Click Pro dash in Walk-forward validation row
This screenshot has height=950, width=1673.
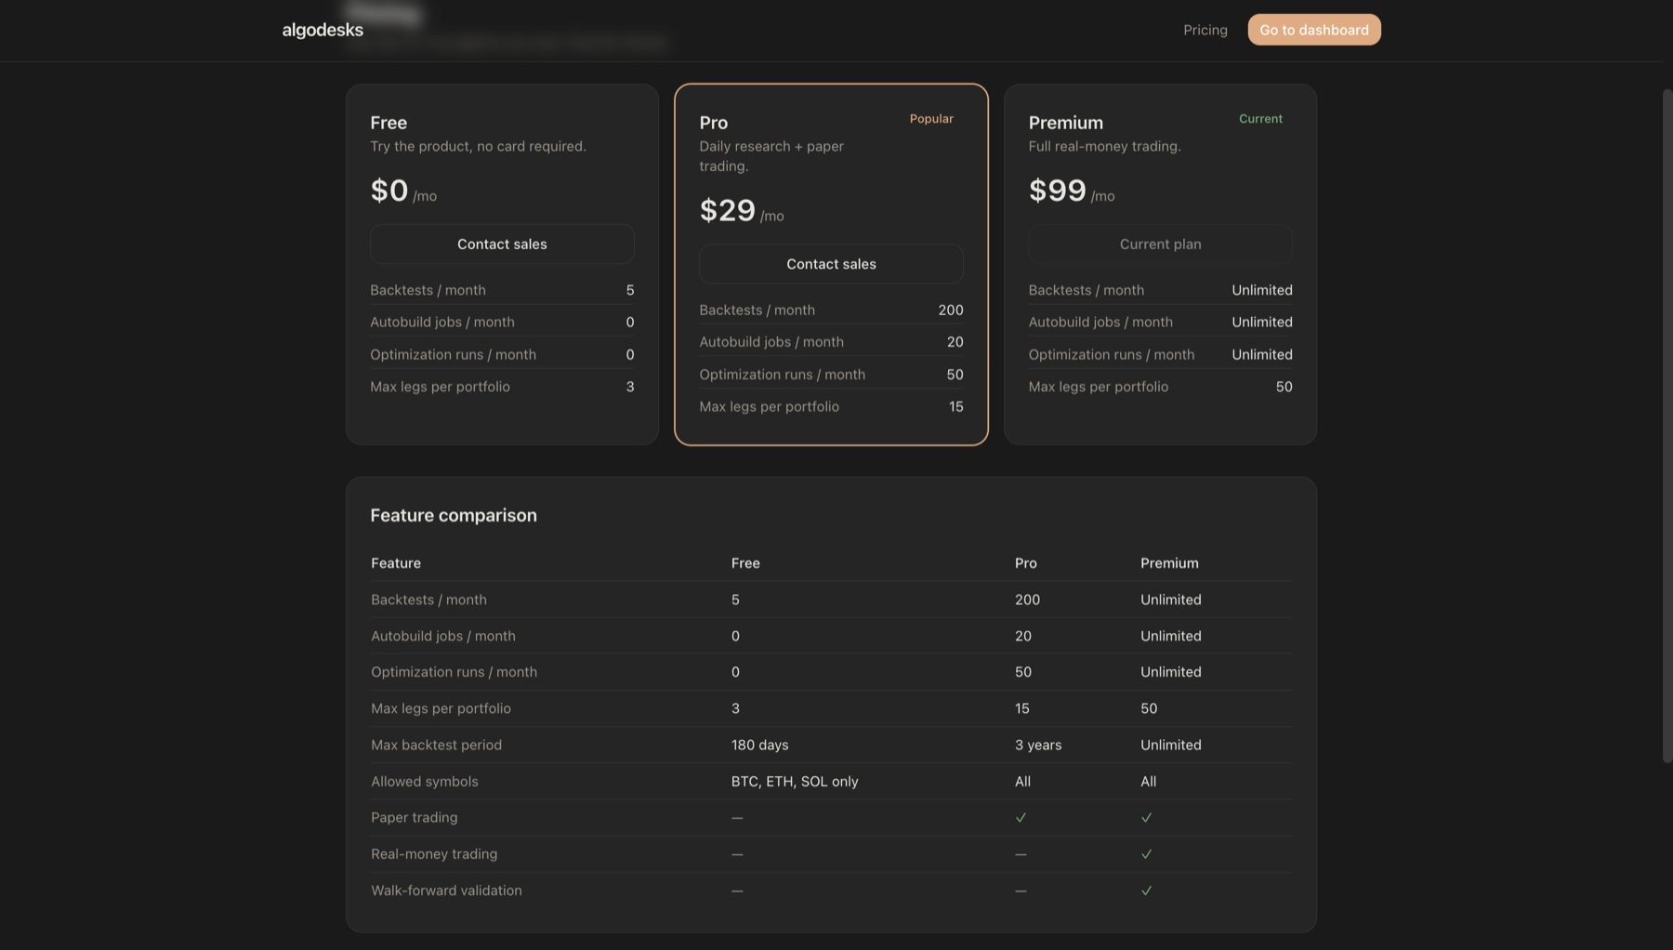coord(1021,891)
